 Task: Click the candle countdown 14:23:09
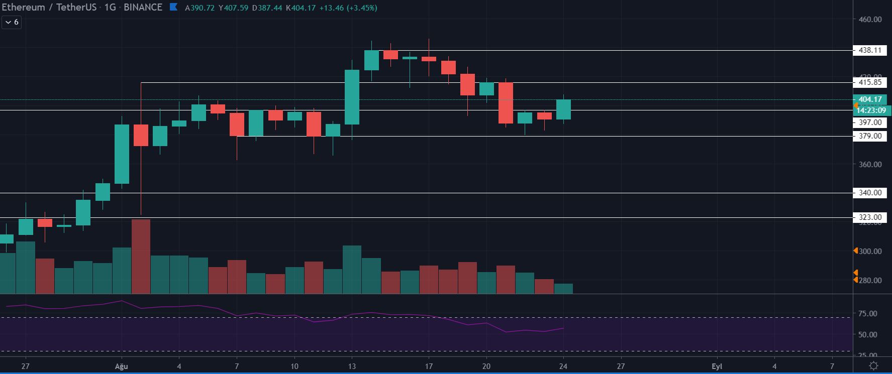tap(872, 110)
